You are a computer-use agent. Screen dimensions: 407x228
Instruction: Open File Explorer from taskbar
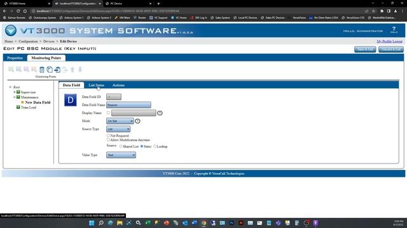click(120, 223)
